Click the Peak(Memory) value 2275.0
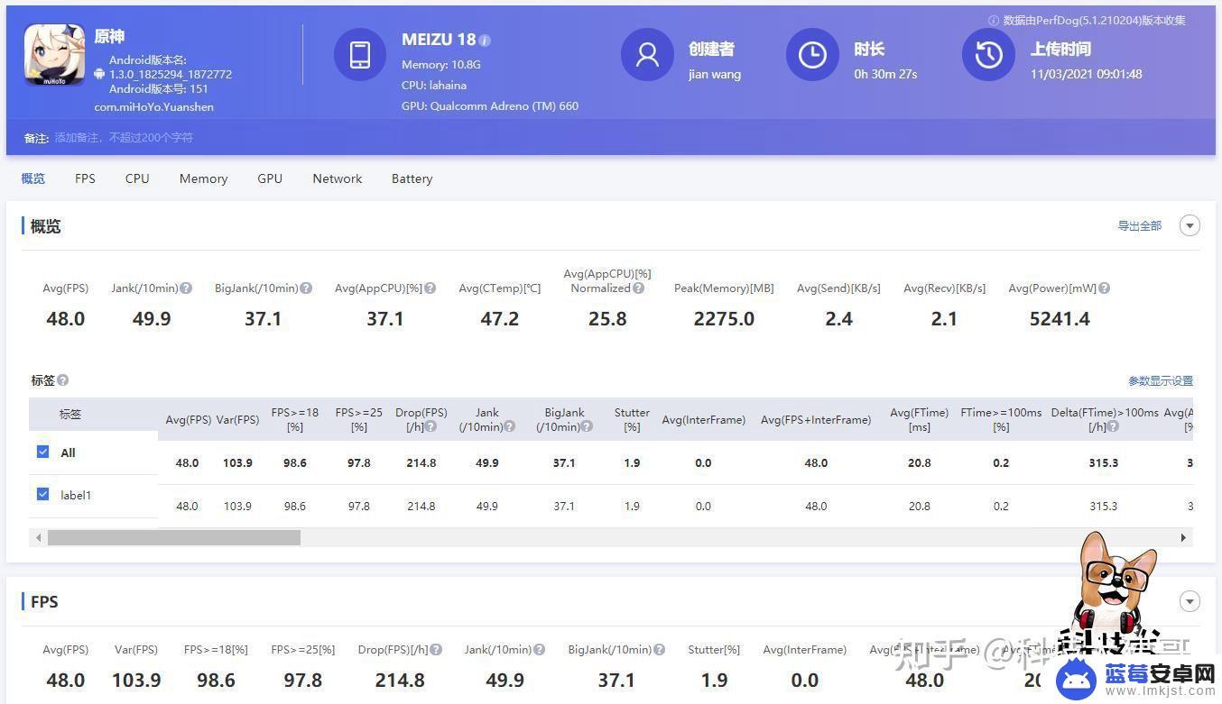 [x=724, y=319]
